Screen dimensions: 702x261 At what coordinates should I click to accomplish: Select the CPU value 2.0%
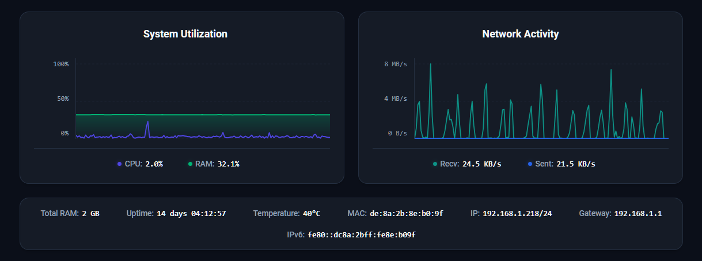pos(154,164)
